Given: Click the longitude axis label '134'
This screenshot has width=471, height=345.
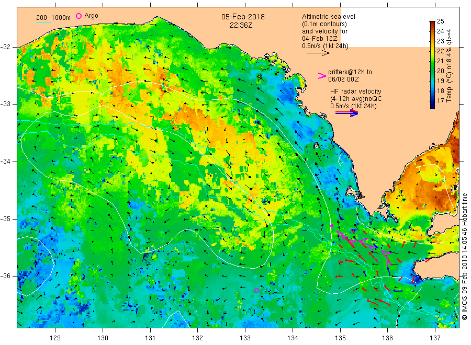Looking at the screenshot, I should pyautogui.click(x=293, y=338).
